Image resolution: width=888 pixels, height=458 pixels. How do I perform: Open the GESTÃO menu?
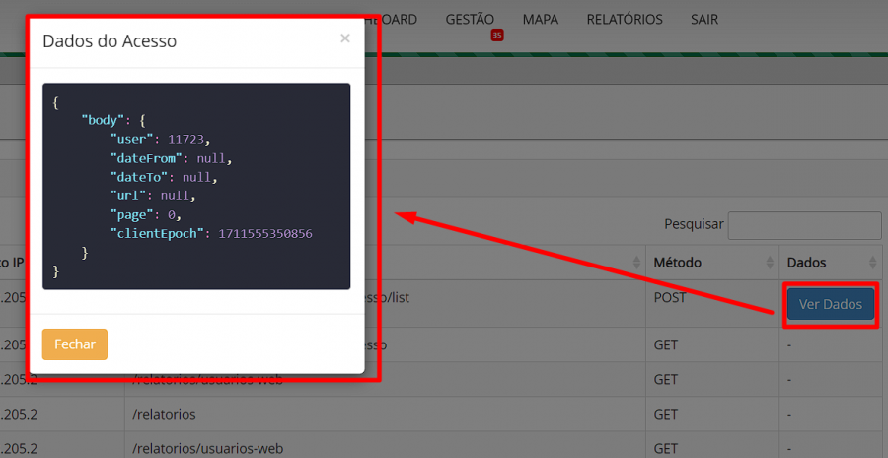coord(470,19)
